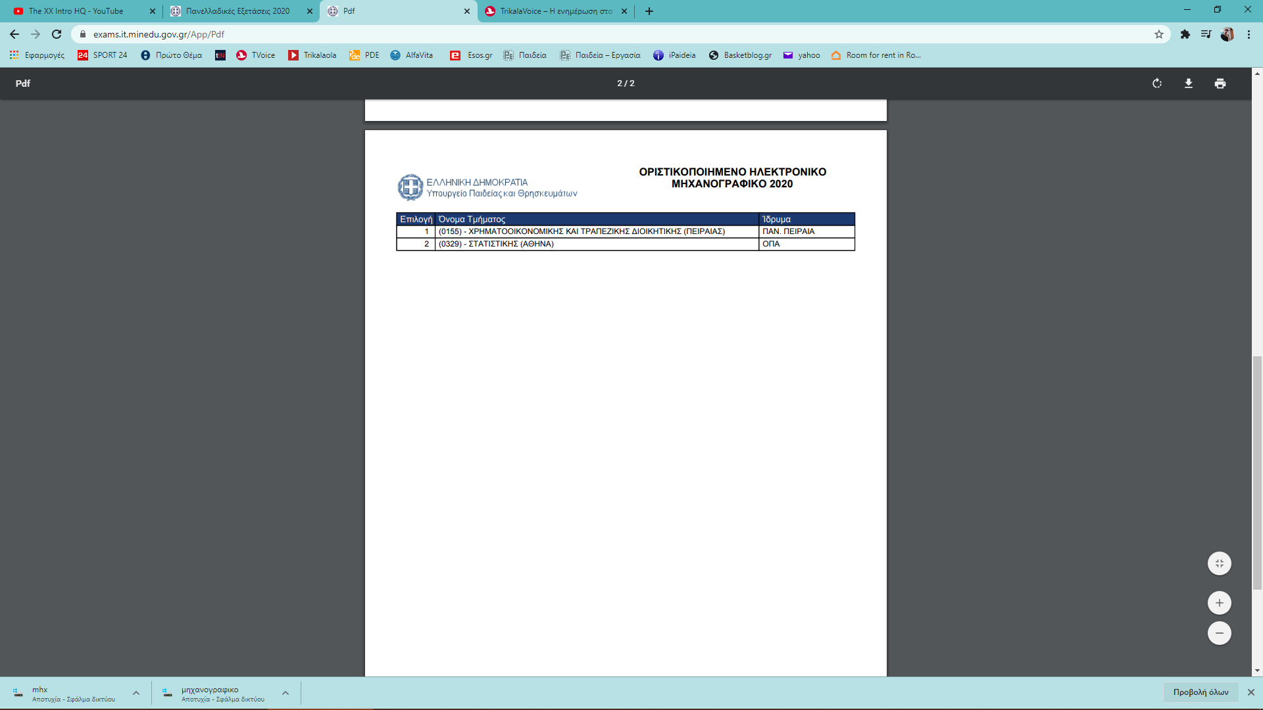Reload the current page
Viewport: 1263px width, 710px height.
[x=57, y=34]
